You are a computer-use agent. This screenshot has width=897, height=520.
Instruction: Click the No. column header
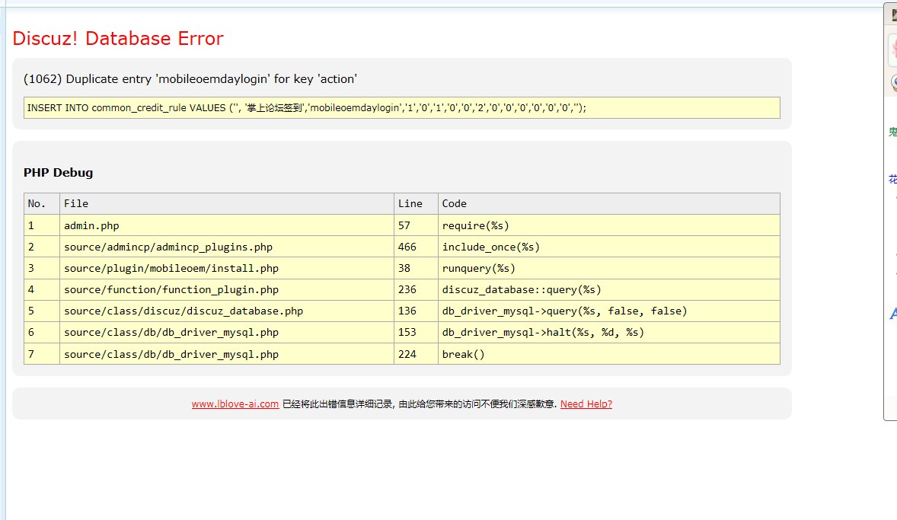coord(42,203)
